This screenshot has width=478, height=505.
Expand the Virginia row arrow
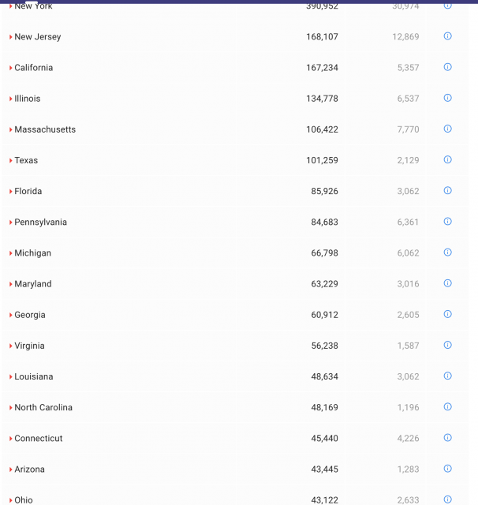pyautogui.click(x=11, y=346)
